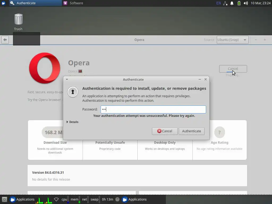This screenshot has width=272, height=204.
Task: Click the Version 84.0.4316.31 text
Action: 48,173
